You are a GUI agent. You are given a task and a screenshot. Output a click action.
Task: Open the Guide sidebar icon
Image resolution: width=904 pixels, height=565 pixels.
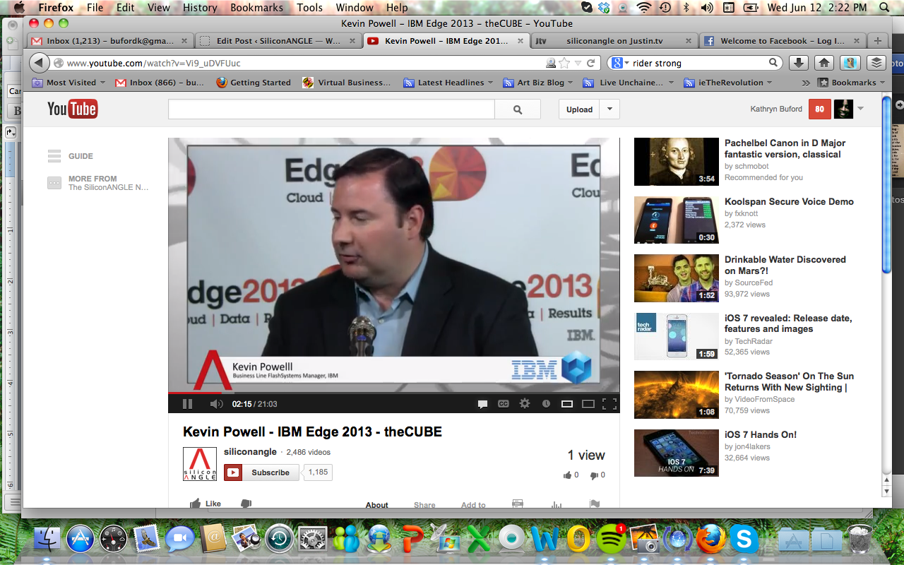pyautogui.click(x=54, y=156)
